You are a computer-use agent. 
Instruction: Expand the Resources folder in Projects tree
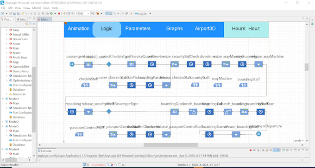click(6, 94)
